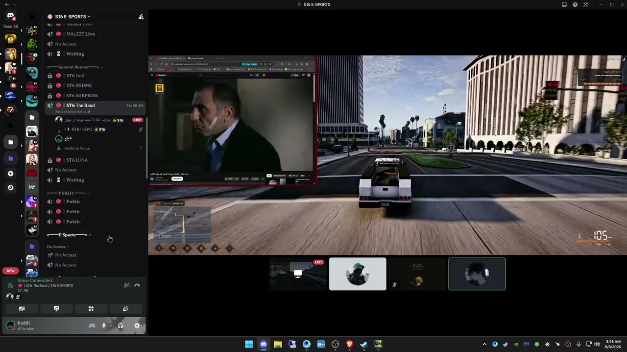Collapse the No Access category
The image size is (627, 352).
click(x=58, y=247)
